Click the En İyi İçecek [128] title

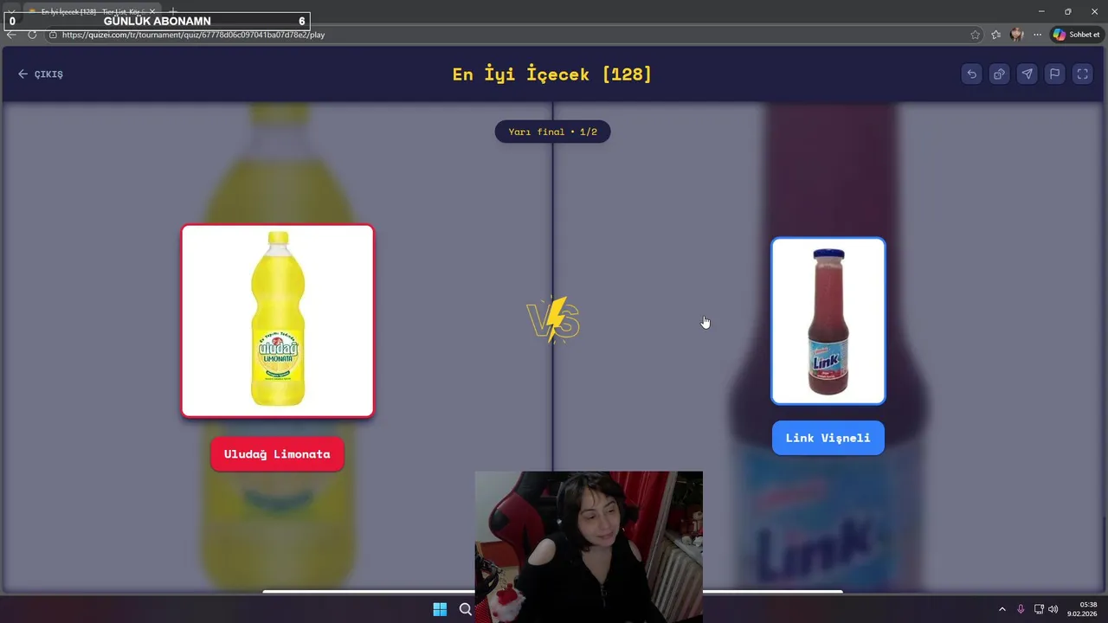point(552,74)
